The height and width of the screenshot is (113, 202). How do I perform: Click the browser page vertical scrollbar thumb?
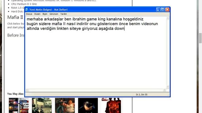coord(200,38)
